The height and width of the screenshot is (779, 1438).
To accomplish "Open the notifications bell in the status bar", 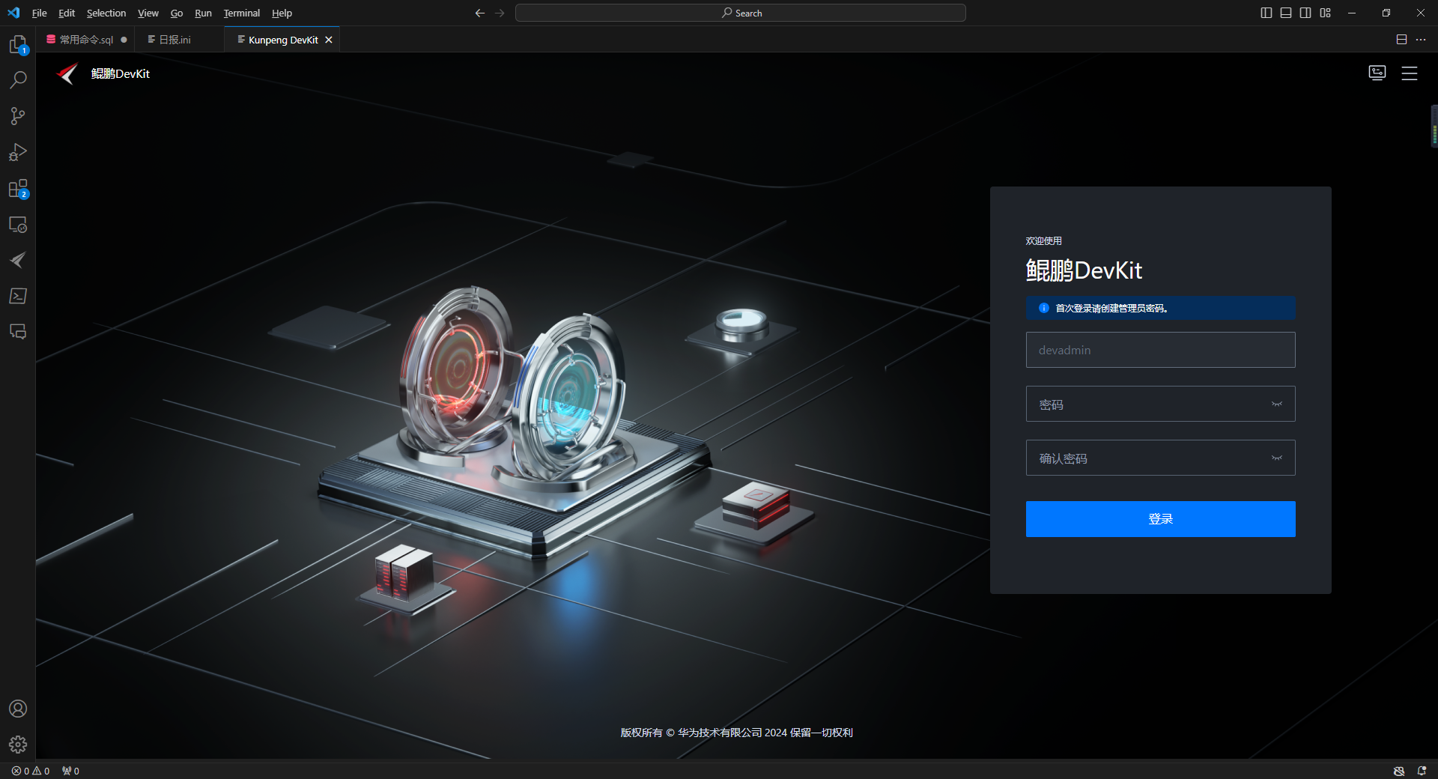I will (1422, 771).
